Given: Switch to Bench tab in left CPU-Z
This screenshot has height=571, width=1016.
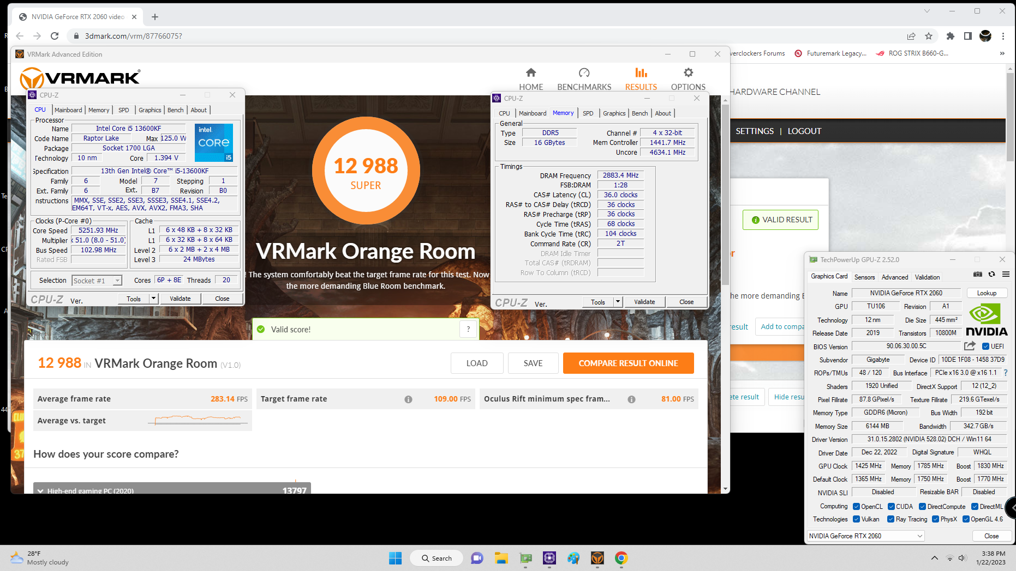Looking at the screenshot, I should click(175, 110).
